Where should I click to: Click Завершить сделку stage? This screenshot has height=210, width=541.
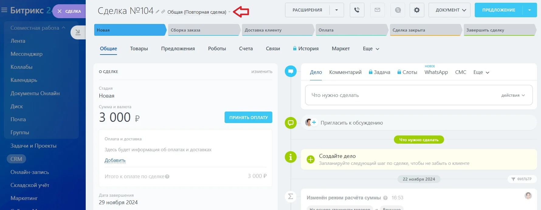tap(500, 30)
